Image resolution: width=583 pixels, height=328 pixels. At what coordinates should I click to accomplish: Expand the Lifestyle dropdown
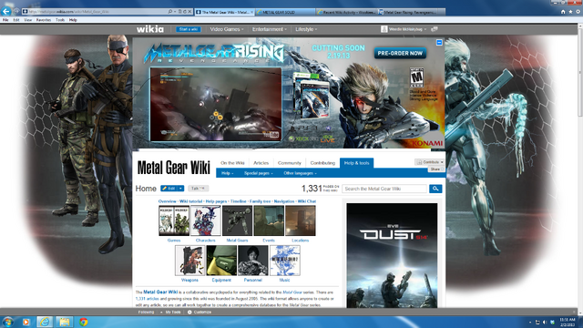click(306, 29)
